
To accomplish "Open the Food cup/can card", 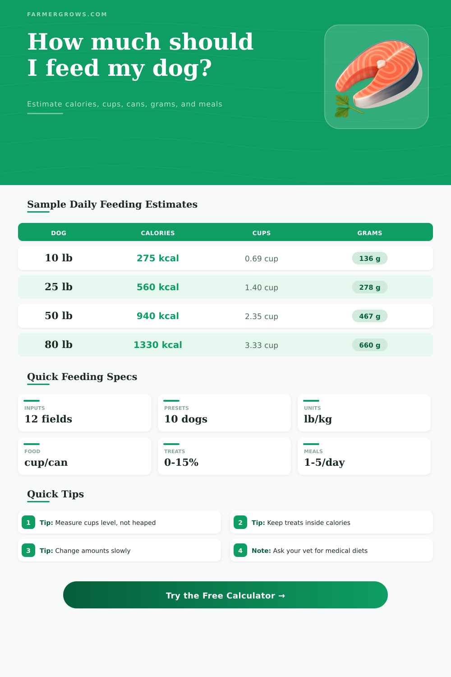I will point(84,456).
